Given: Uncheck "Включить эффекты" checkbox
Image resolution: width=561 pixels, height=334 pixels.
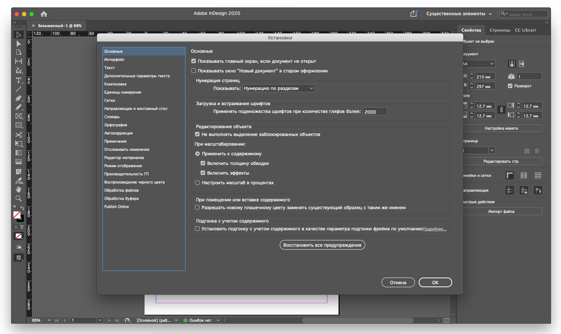Looking at the screenshot, I should pyautogui.click(x=203, y=173).
